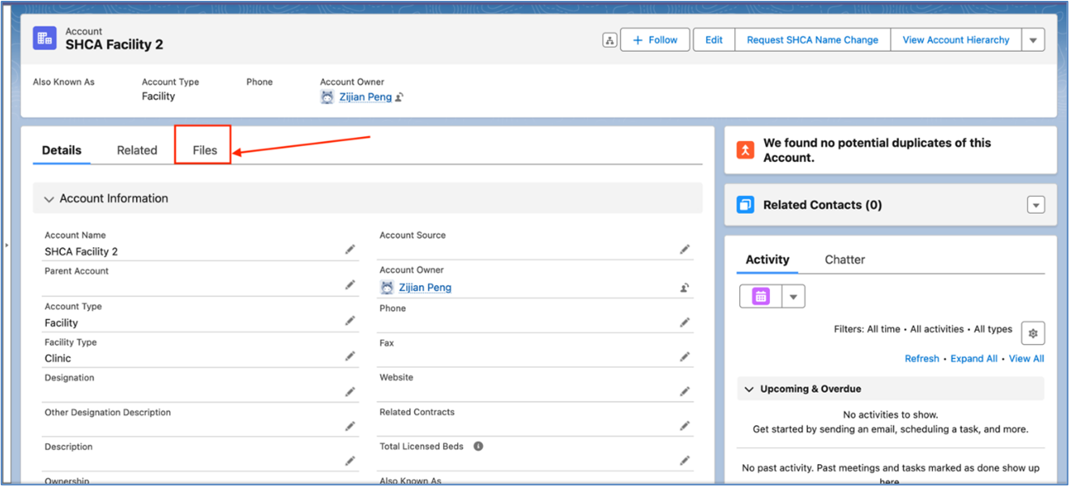This screenshot has height=486, width=1069.
Task: Open more actions dropdown beside View Account Hierarchy
Action: click(x=1033, y=40)
